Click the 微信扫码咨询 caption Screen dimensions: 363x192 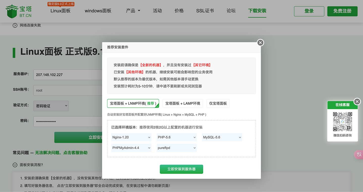click(342, 135)
